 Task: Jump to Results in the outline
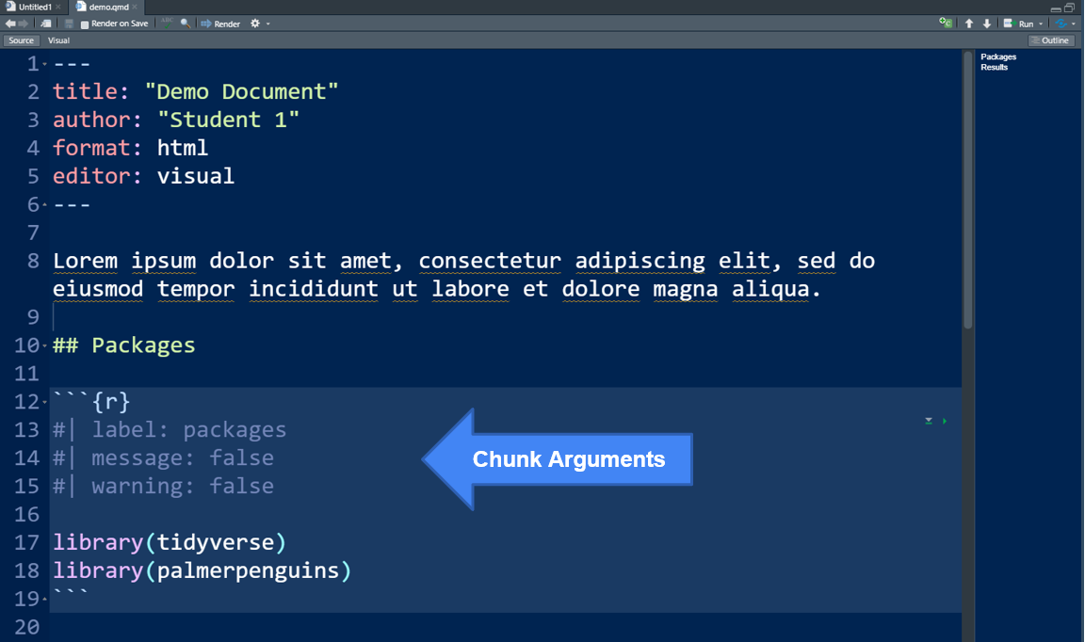[994, 67]
